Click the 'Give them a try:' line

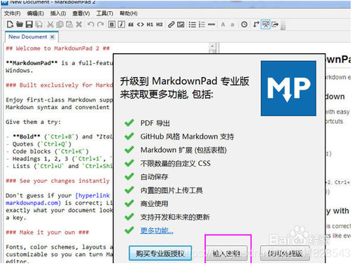click(x=33, y=122)
